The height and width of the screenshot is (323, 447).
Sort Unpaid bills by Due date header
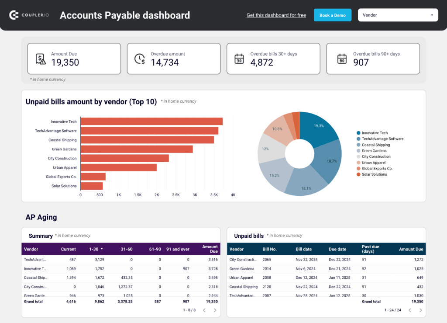[x=337, y=249]
